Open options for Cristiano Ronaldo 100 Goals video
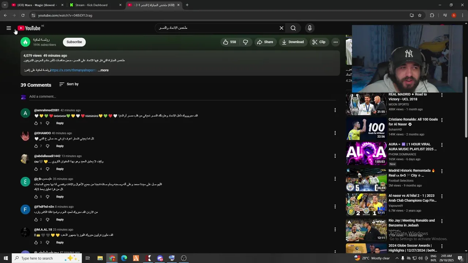 (x=442, y=120)
